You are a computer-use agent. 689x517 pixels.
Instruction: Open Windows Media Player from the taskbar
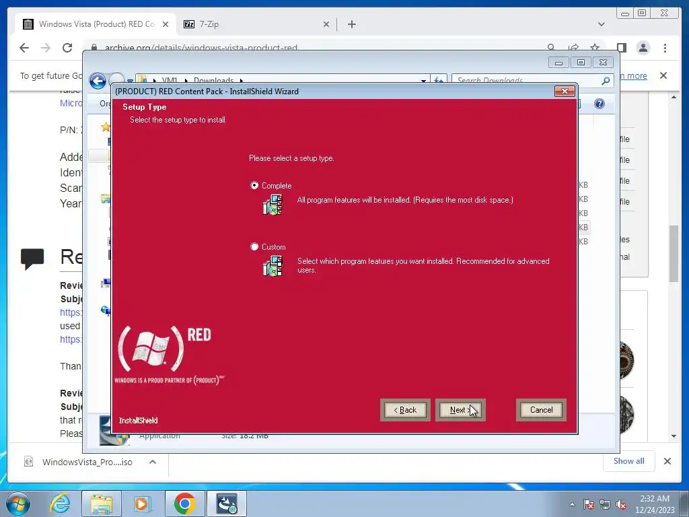tap(143, 504)
